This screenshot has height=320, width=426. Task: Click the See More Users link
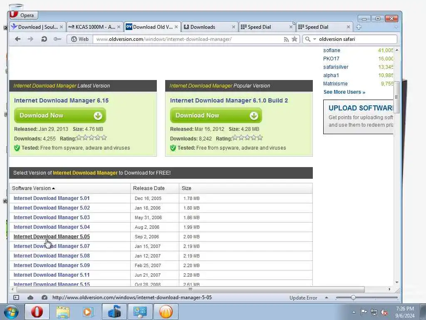344,92
